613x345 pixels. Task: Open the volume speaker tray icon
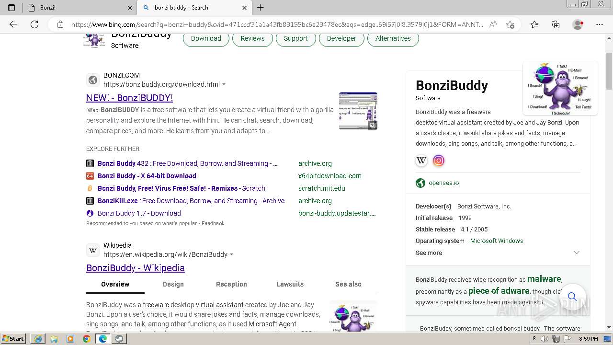click(545, 339)
